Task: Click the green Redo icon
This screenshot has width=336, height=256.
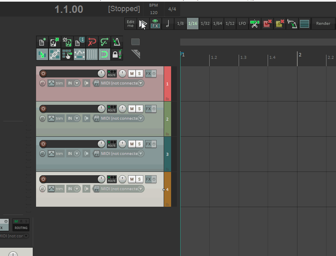Action: (x=104, y=42)
